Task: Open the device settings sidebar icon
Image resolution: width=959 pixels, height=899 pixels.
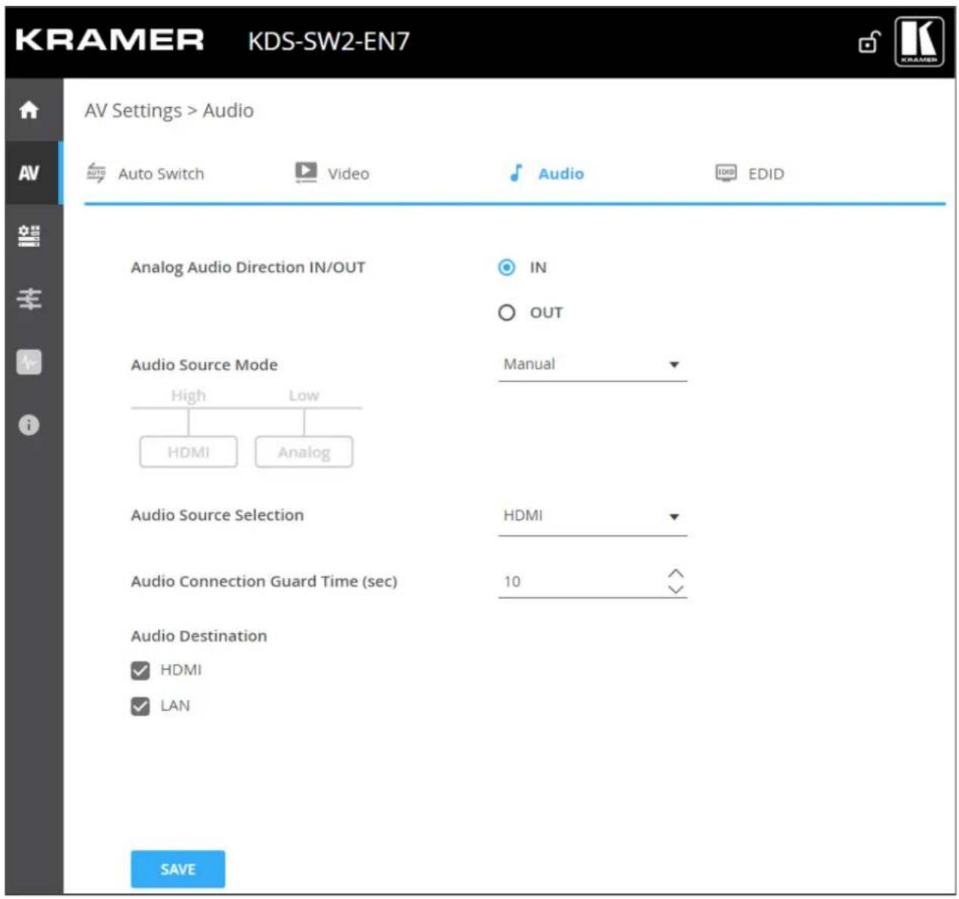Action: 29,236
